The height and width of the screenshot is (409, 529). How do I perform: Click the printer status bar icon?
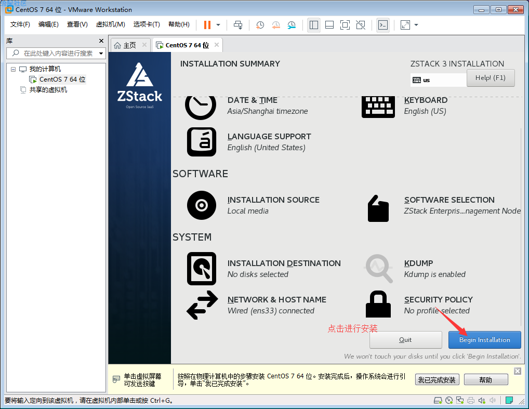coord(471,401)
